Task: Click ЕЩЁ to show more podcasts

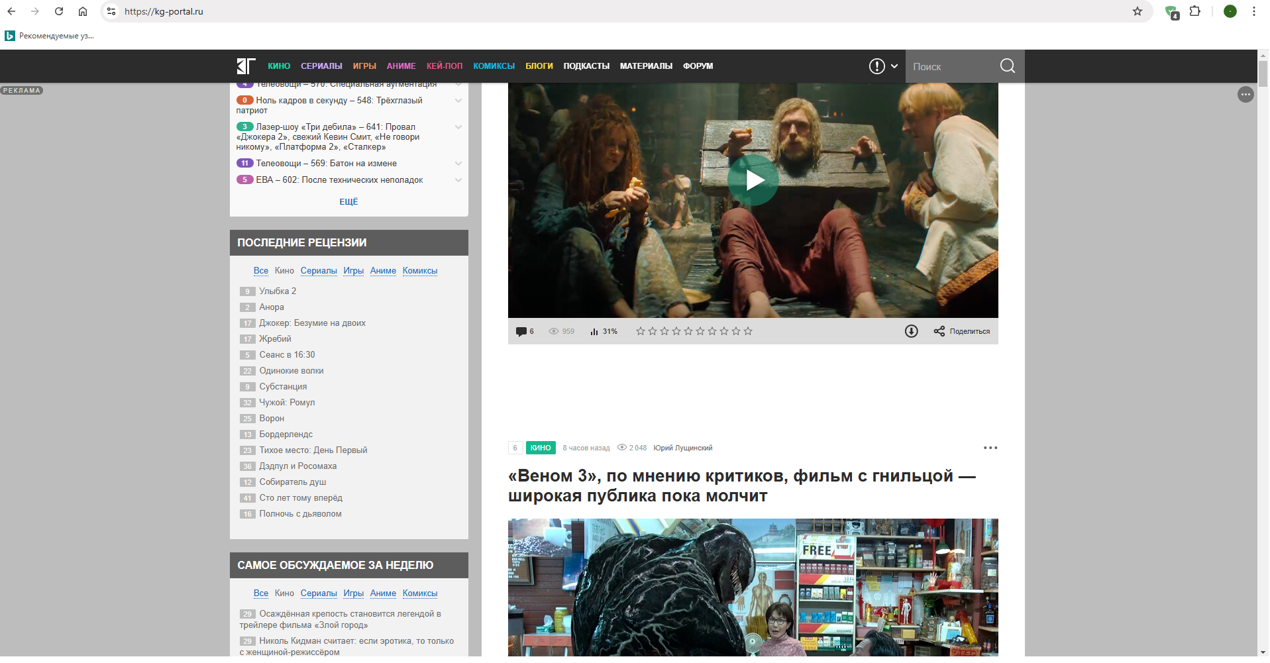Action: point(348,202)
